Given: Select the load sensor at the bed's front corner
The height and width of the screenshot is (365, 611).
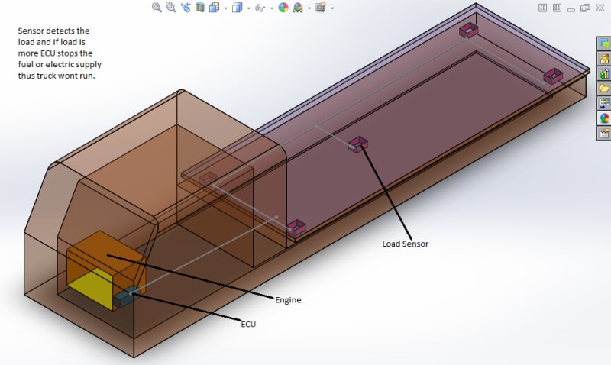Looking at the screenshot, I should [x=296, y=227].
